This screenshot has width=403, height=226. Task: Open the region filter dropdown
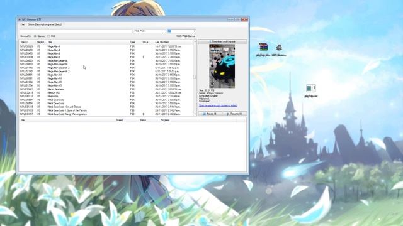click(x=182, y=31)
